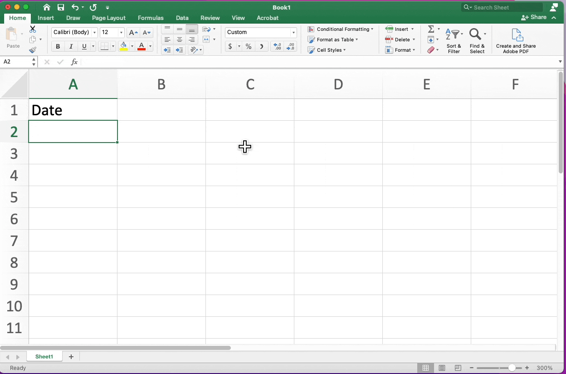Toggle italic formatting
The image size is (566, 374).
(x=71, y=46)
